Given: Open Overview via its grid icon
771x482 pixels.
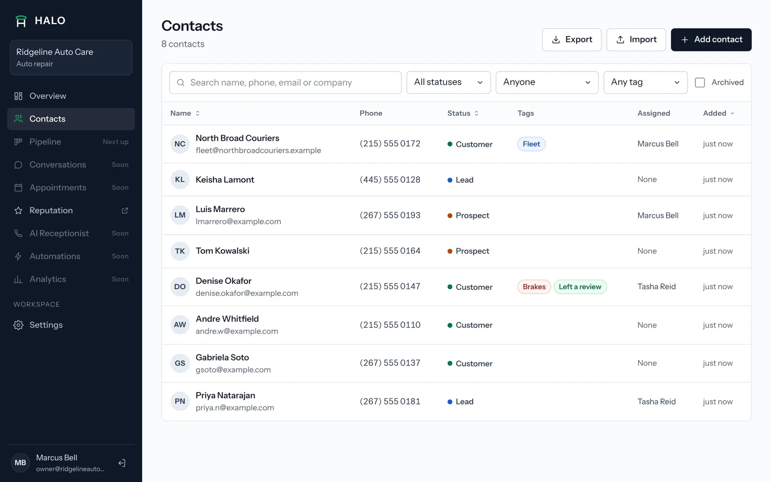Looking at the screenshot, I should [18, 96].
